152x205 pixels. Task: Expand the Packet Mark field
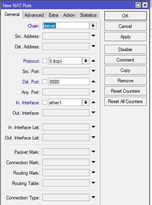[93, 152]
